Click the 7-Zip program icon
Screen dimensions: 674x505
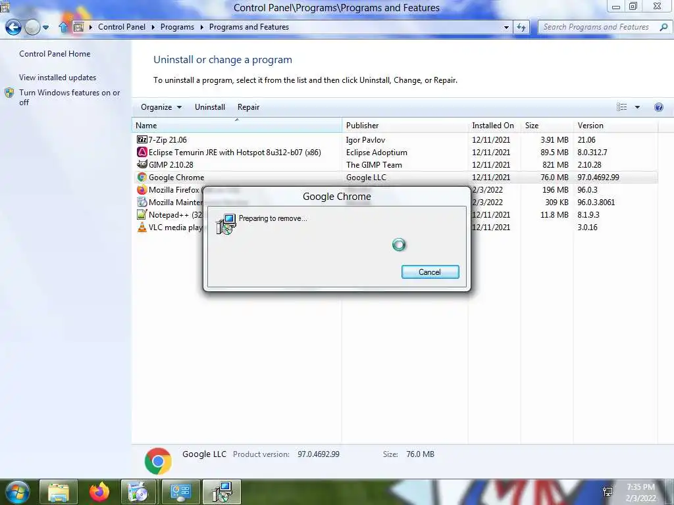pos(142,139)
